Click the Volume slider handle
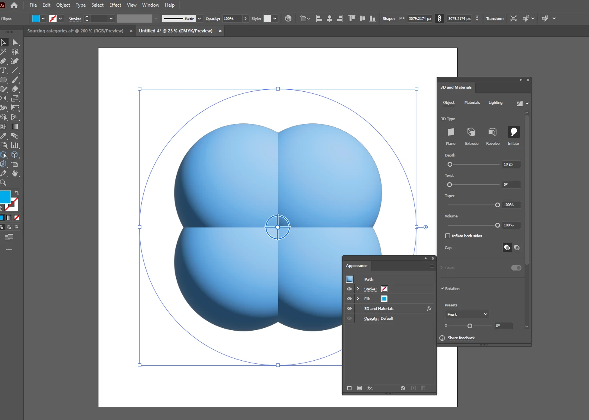This screenshot has width=589, height=420. 497,225
